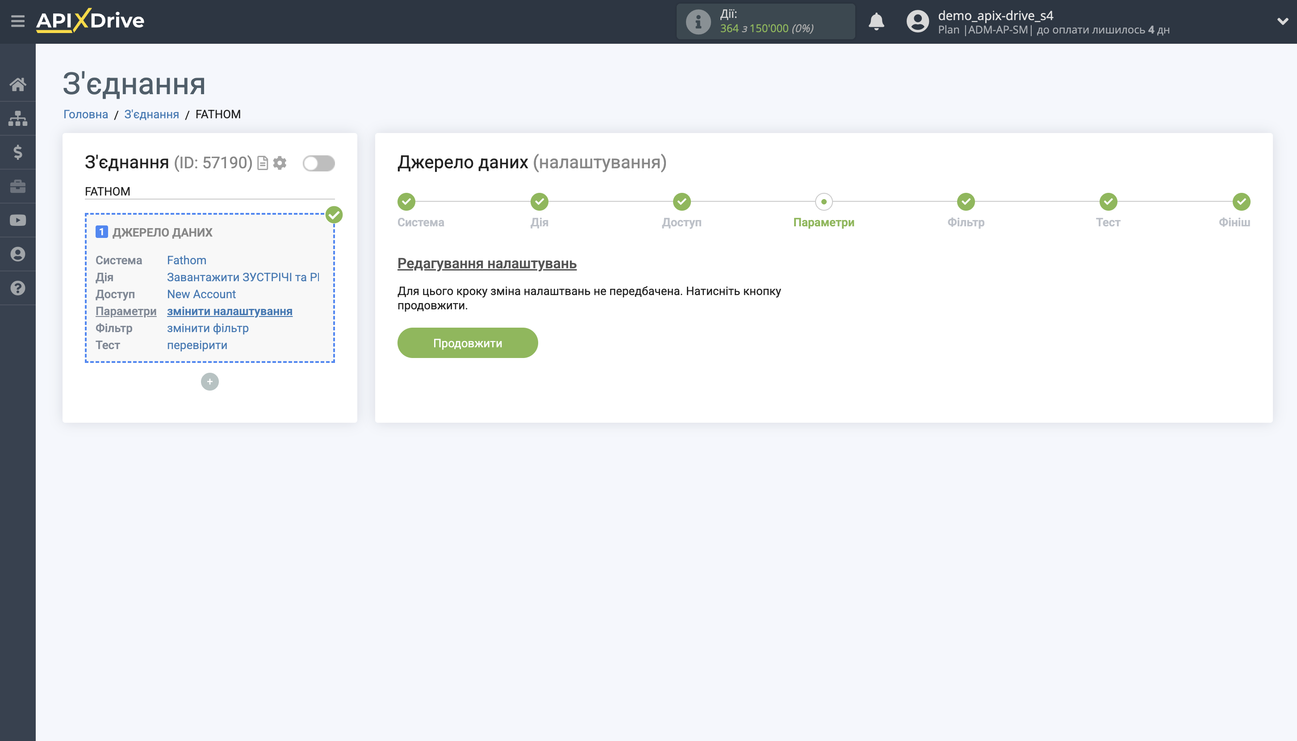Click the green checkmark on data source block
The width and height of the screenshot is (1297, 741).
334,215
